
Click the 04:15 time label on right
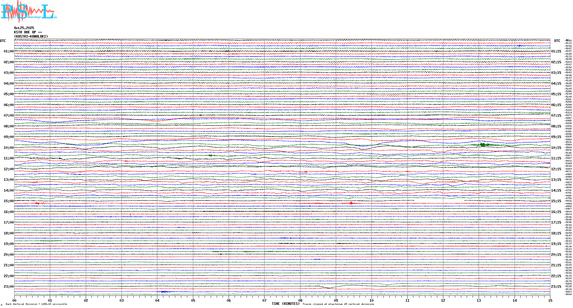pyautogui.click(x=556, y=84)
